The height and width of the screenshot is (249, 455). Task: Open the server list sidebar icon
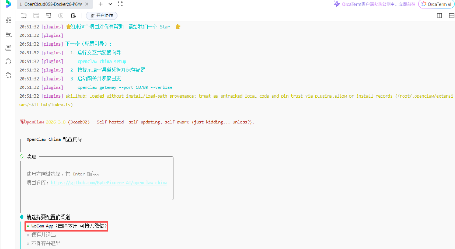pos(8,34)
